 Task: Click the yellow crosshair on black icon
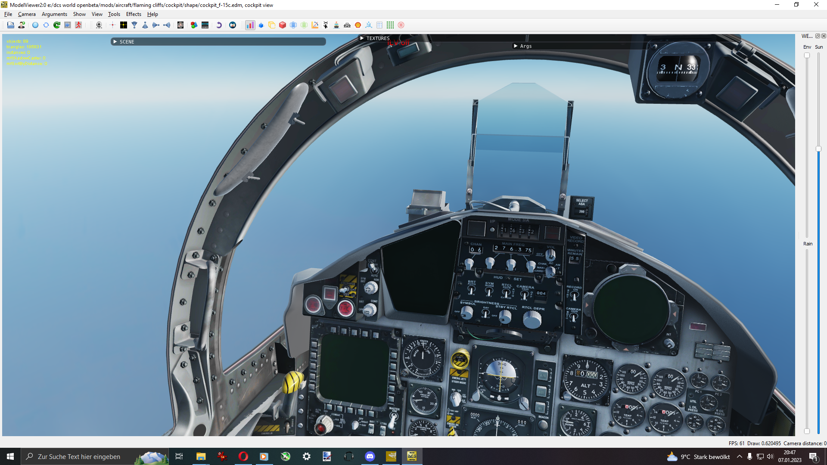click(124, 25)
